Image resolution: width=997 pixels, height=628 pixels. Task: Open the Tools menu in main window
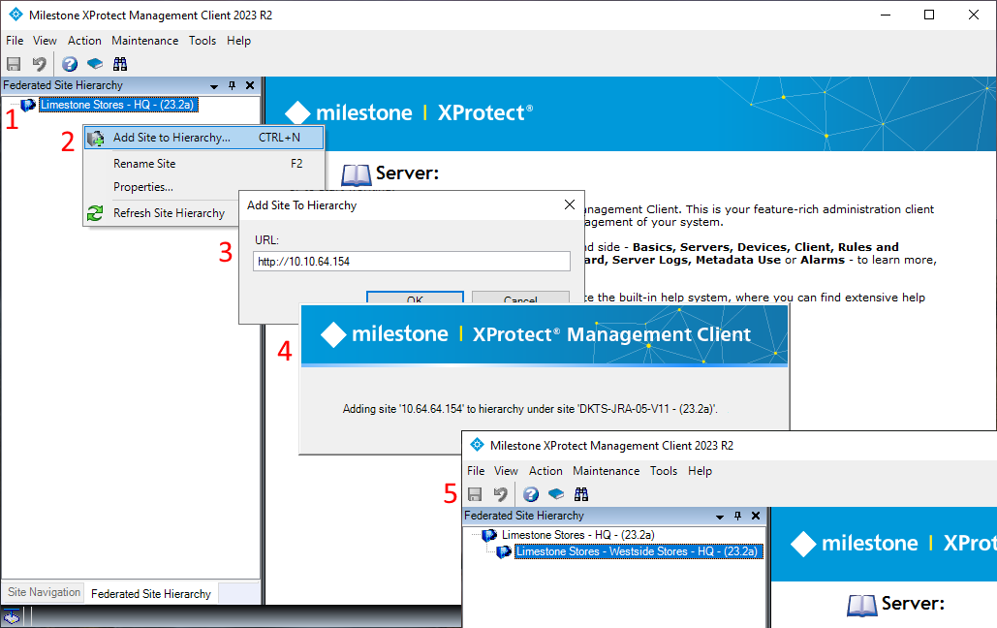point(203,41)
